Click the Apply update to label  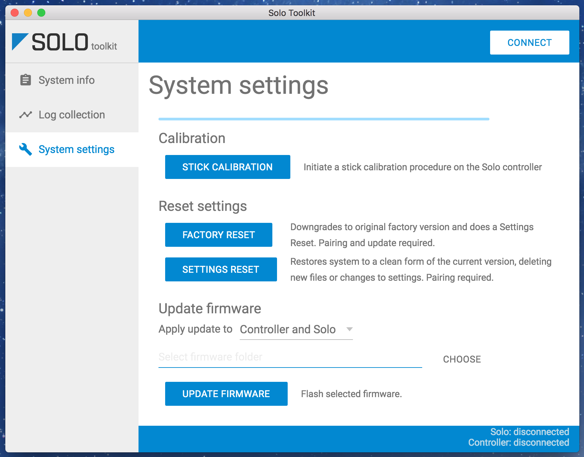coord(195,329)
